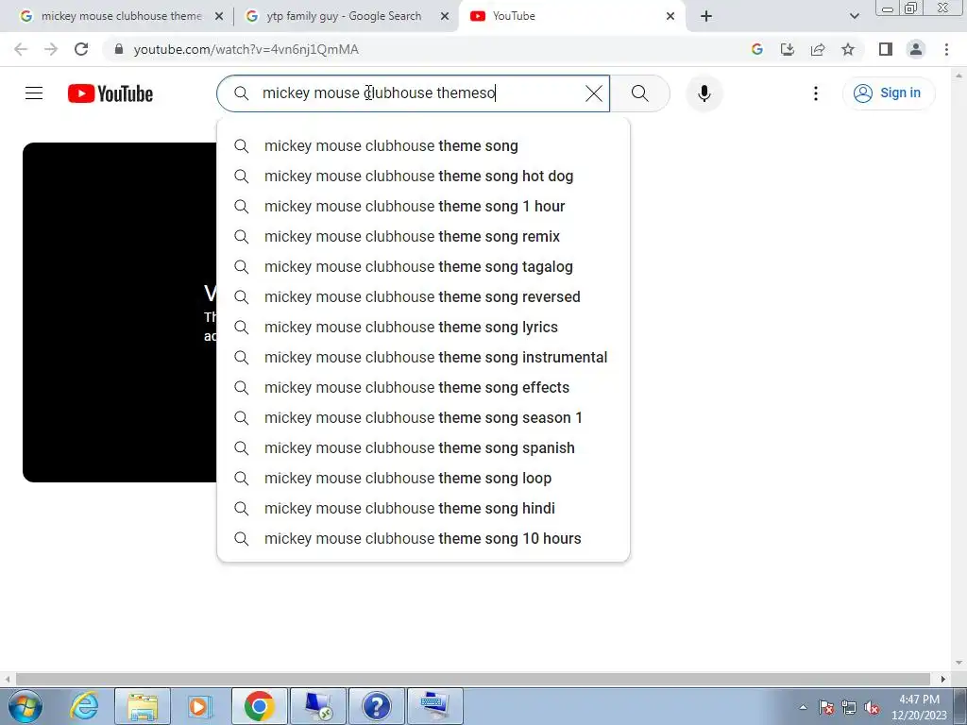Choose suggestion 'theme song instrumental'
The image size is (967, 725).
click(x=423, y=358)
